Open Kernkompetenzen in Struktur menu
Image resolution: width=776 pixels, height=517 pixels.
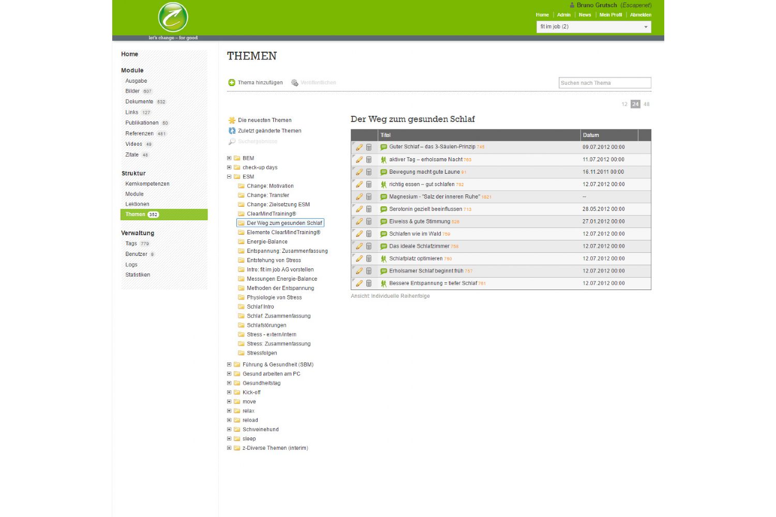[x=147, y=184]
